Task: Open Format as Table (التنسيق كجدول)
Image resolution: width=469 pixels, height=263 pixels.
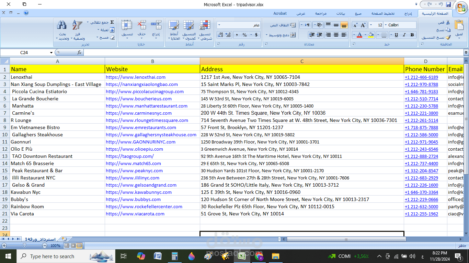Action: pos(188,30)
